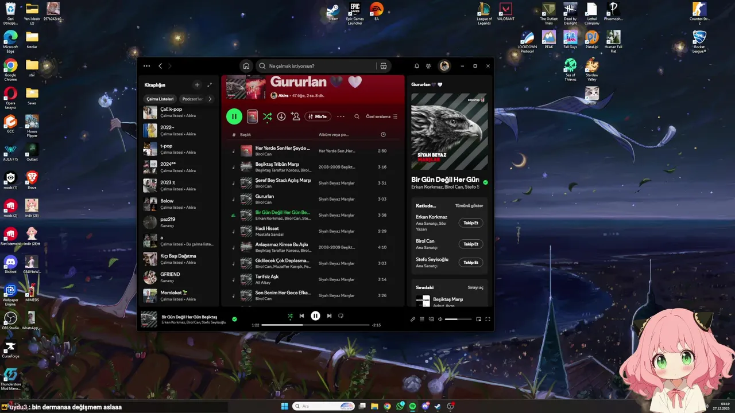Image resolution: width=735 pixels, height=413 pixels.
Task: Open the Memleket playlist
Action: coord(179,295)
